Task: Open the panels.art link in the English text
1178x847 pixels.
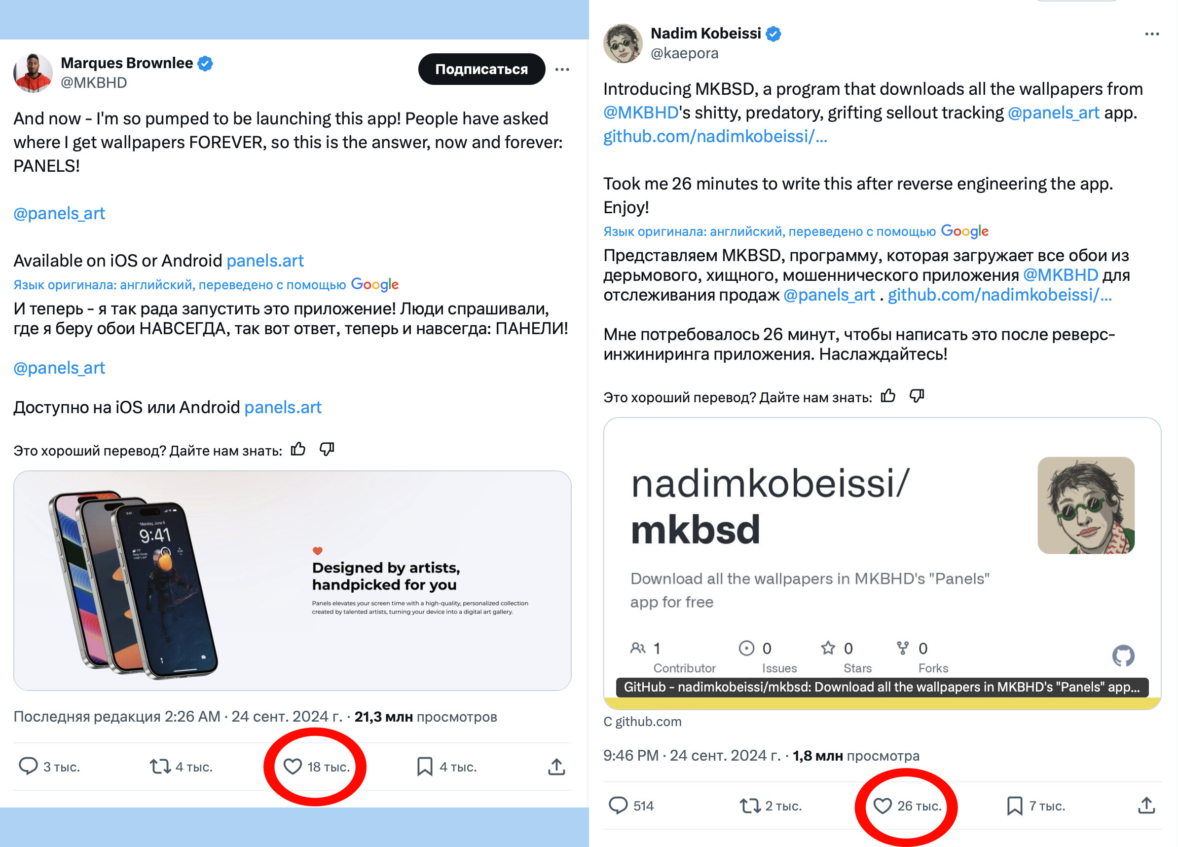Action: 265,260
